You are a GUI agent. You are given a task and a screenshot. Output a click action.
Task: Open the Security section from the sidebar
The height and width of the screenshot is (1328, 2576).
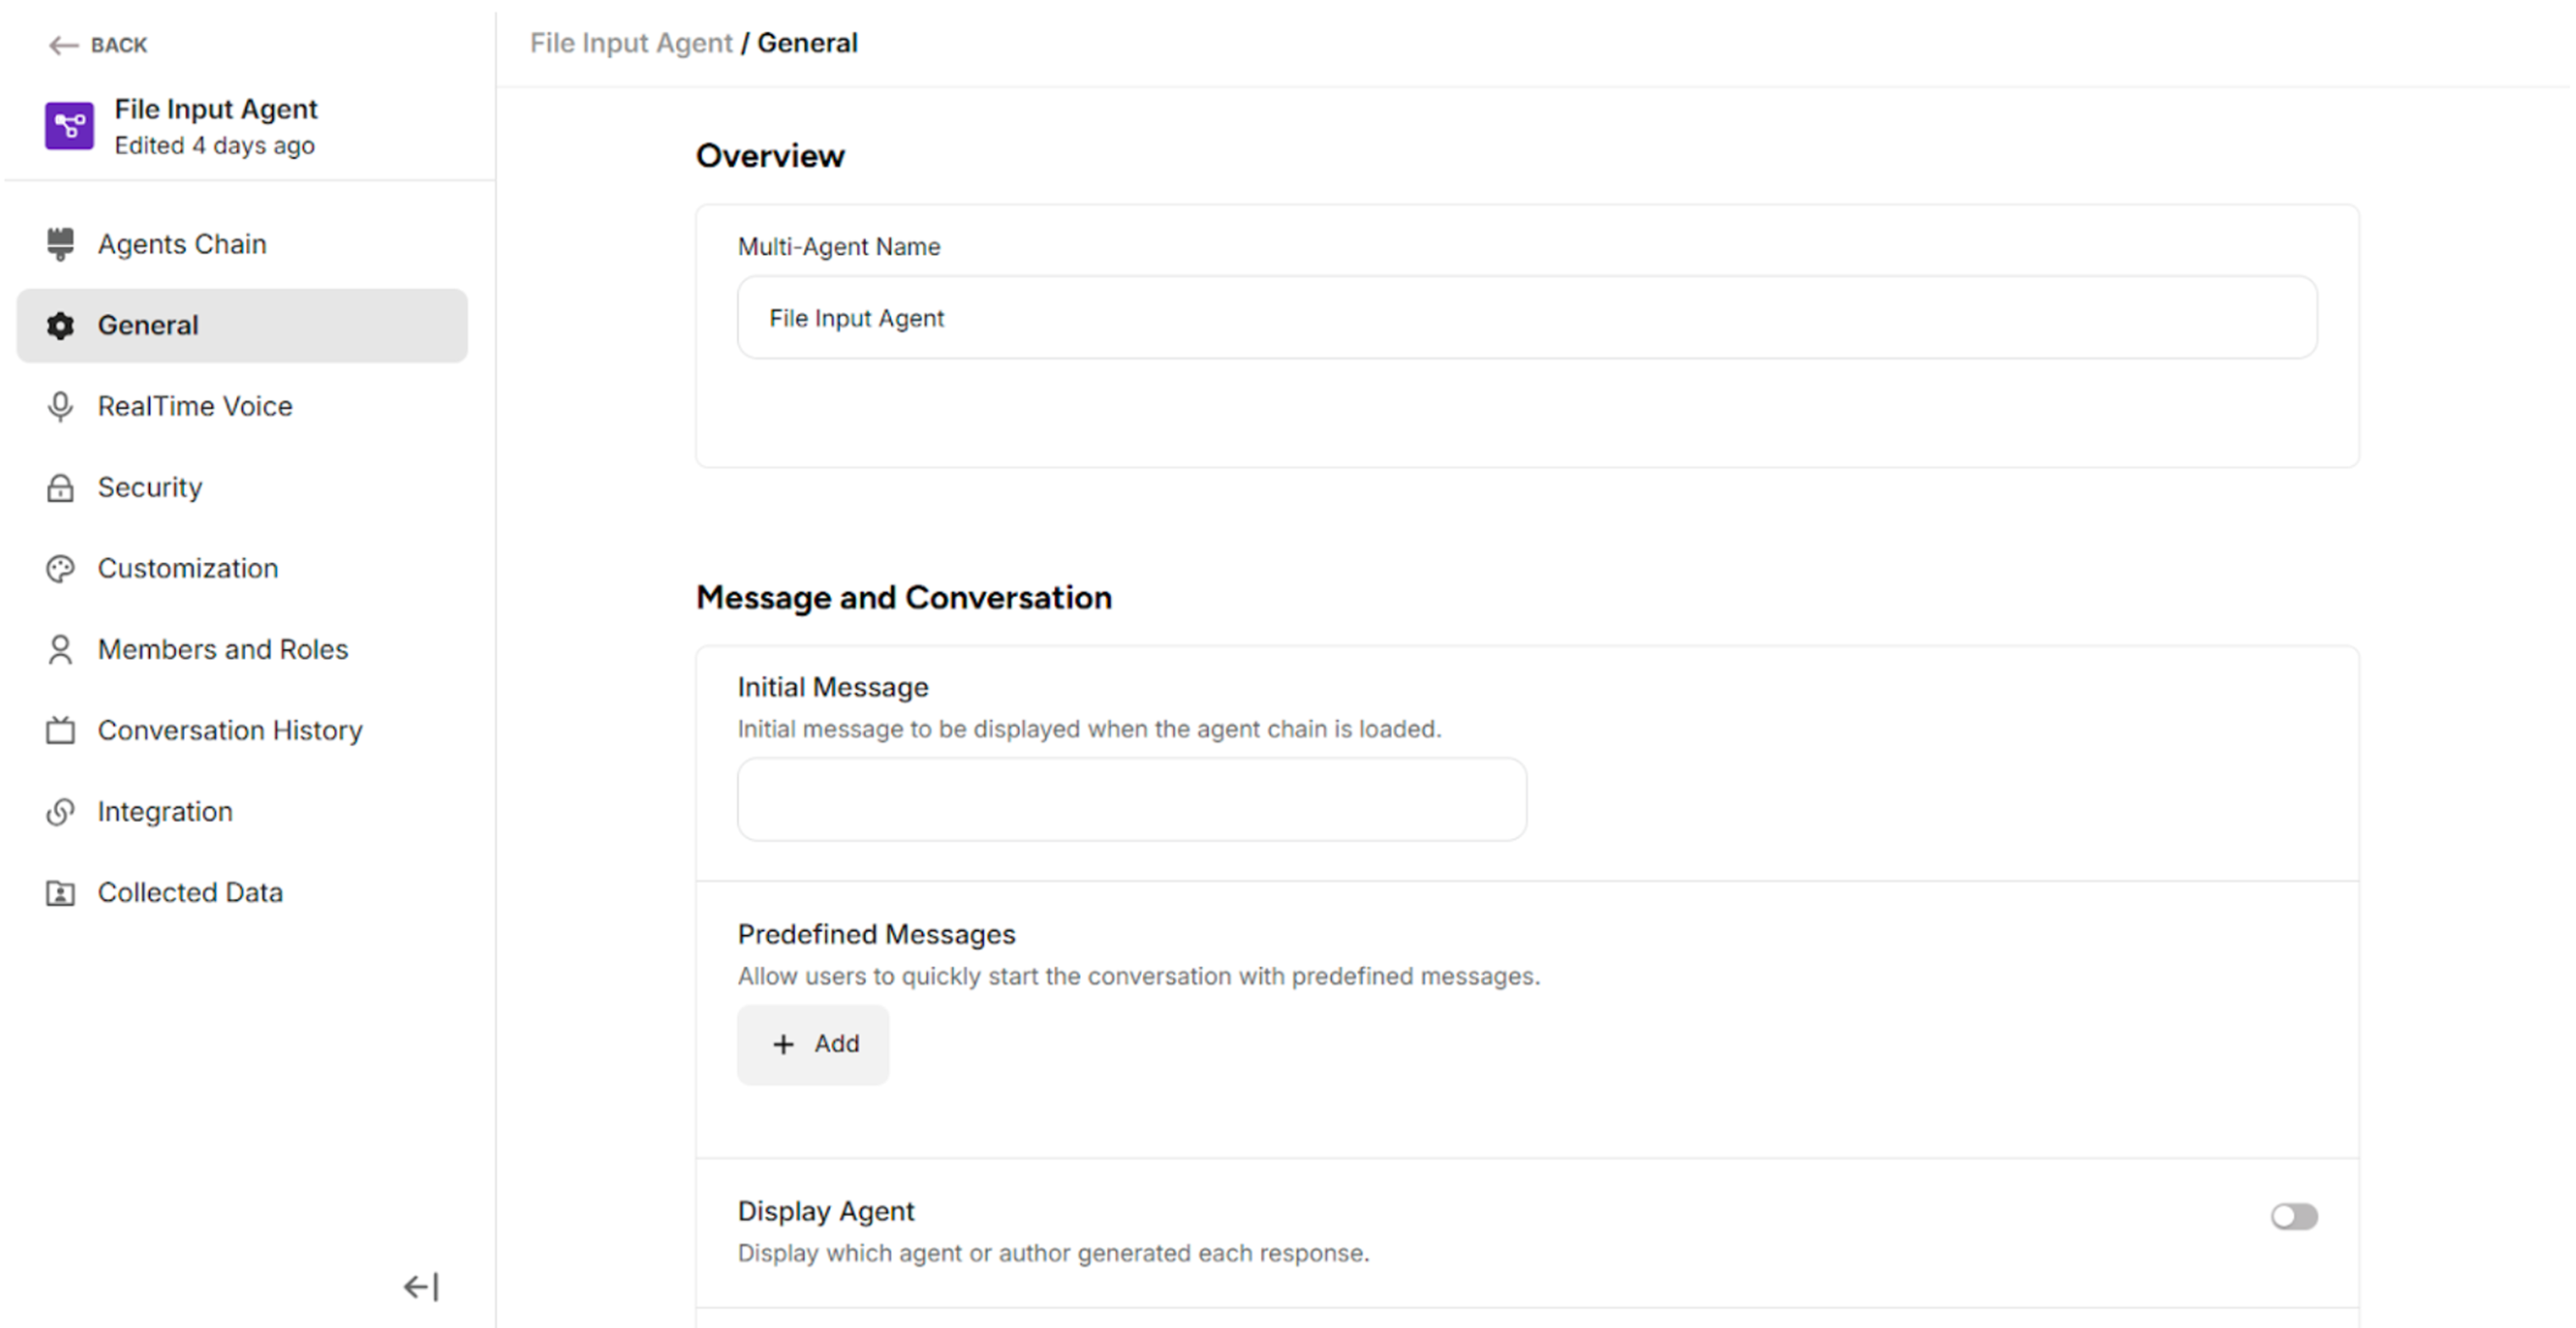tap(149, 487)
